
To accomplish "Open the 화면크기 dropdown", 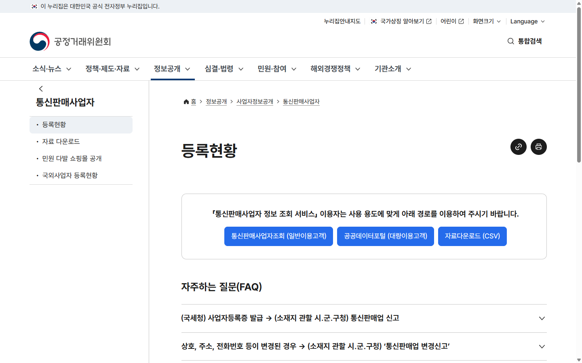I will click(x=487, y=21).
